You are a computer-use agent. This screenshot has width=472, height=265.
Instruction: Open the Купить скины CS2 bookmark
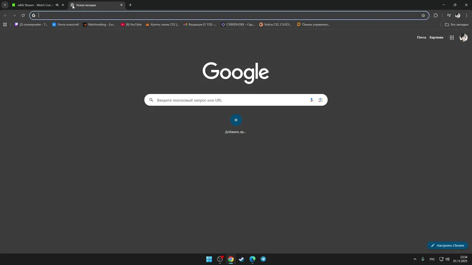click(x=162, y=25)
